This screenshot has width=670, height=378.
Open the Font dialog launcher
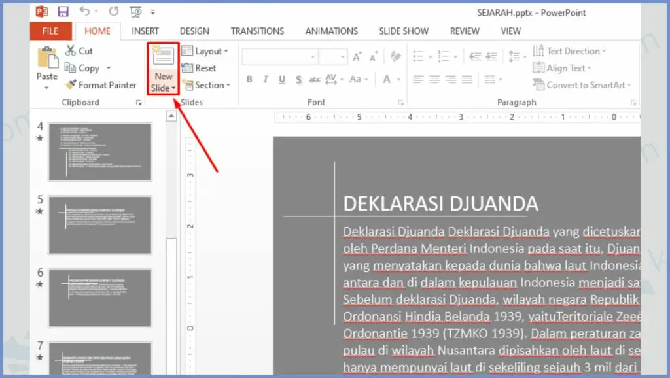tap(400, 103)
